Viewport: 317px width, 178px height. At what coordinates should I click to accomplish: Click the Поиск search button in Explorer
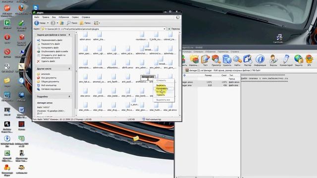click(72, 23)
